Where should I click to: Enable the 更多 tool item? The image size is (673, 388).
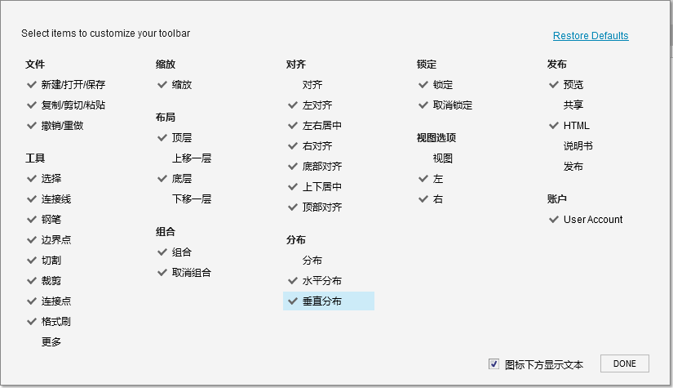pos(51,342)
